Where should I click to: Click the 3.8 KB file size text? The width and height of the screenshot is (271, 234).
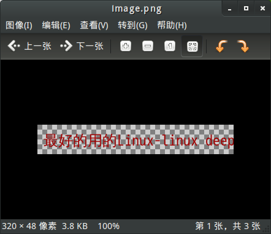click(75, 226)
